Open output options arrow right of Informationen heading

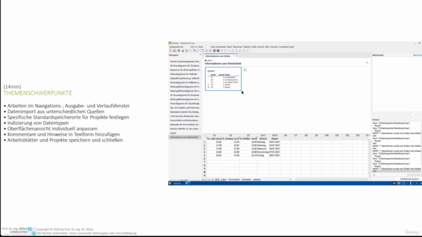coord(367,63)
